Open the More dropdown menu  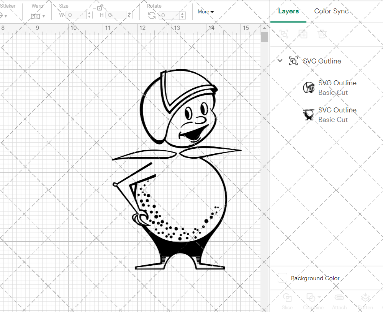click(206, 12)
